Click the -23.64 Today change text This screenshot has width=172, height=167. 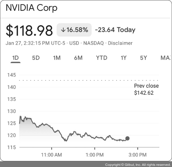(115, 30)
